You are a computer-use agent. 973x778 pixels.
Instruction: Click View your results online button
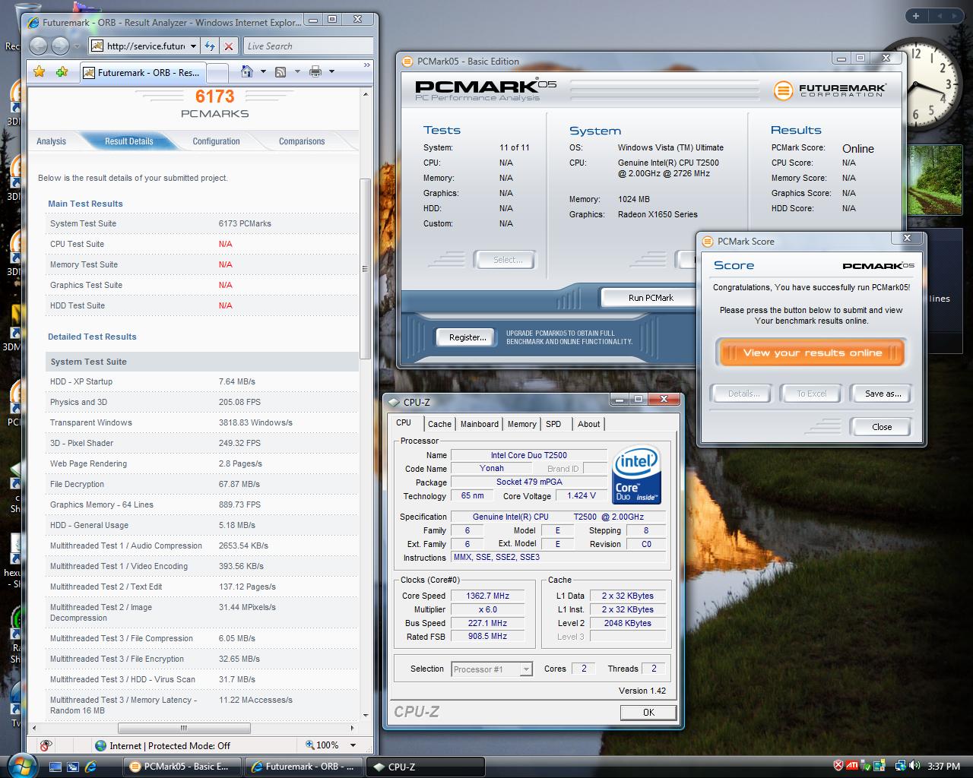click(x=812, y=353)
